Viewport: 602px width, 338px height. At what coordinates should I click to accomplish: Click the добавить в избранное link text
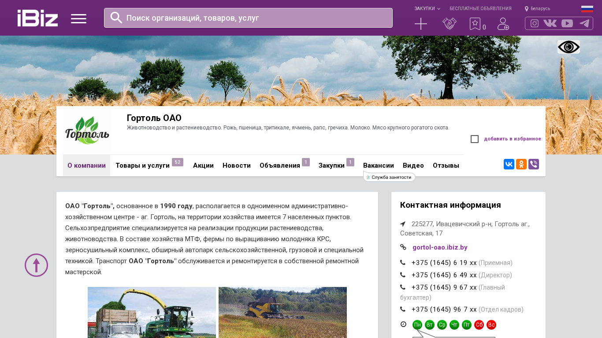click(513, 139)
